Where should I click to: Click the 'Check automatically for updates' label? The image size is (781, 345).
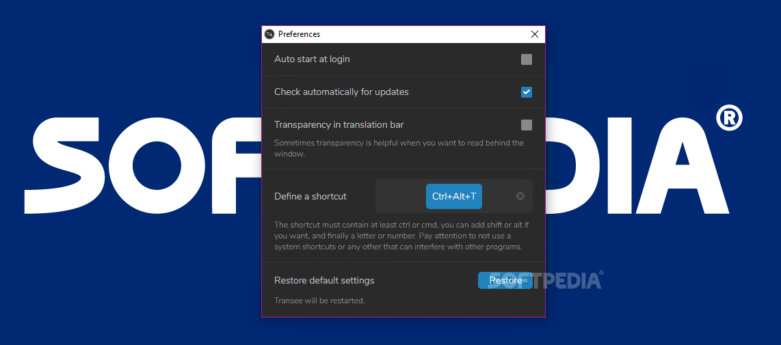tap(341, 92)
